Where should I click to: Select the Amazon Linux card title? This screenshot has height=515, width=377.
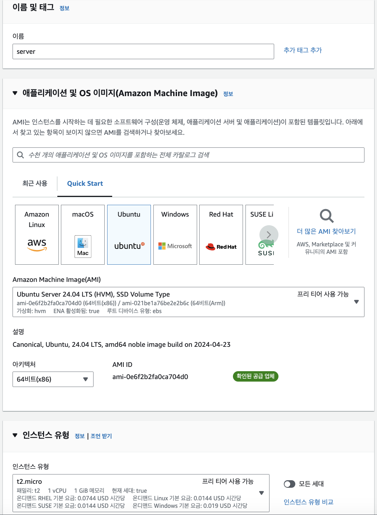37,219
